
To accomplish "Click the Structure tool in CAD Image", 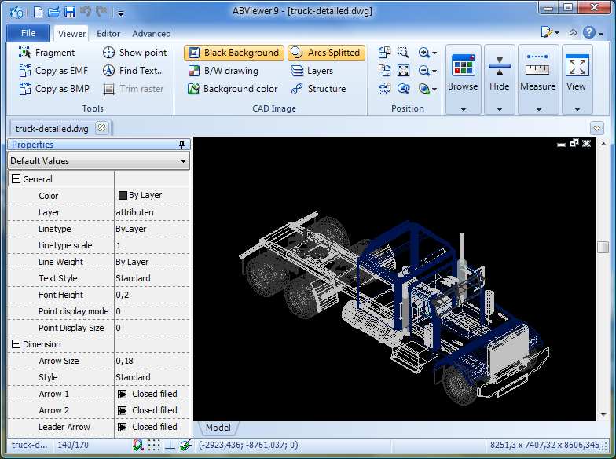I will click(318, 89).
